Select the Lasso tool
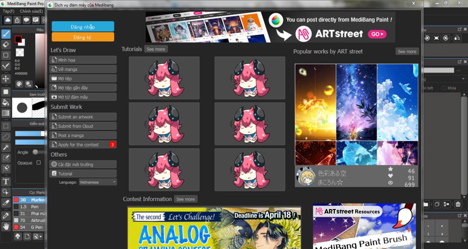This screenshot has width=468, height=249. pyautogui.click(x=6, y=137)
